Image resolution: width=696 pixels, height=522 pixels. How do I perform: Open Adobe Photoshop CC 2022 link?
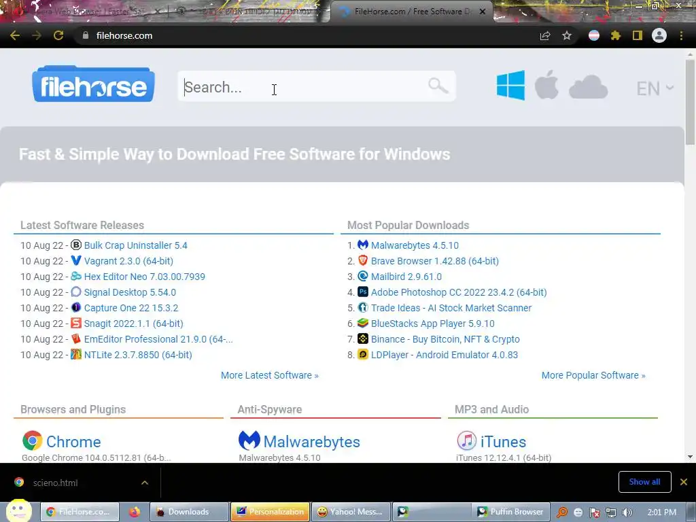click(459, 292)
